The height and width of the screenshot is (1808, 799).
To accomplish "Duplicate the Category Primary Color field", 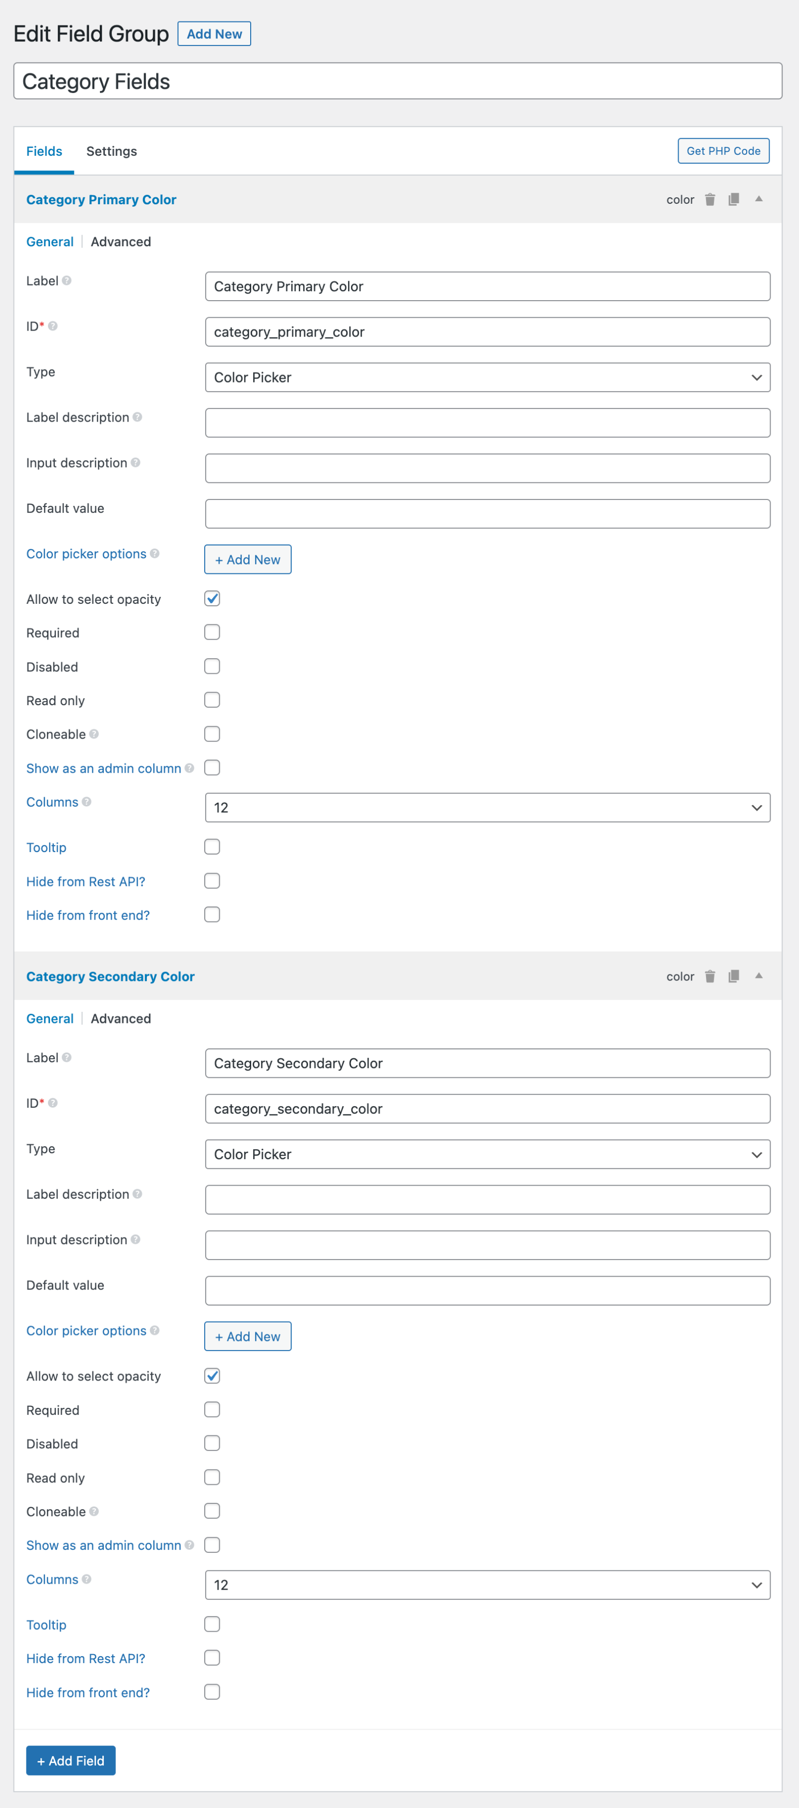I will click(x=733, y=199).
